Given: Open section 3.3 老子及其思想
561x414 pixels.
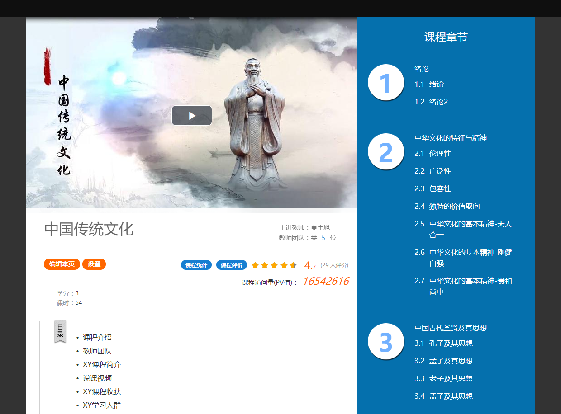Looking at the screenshot, I should [x=451, y=379].
